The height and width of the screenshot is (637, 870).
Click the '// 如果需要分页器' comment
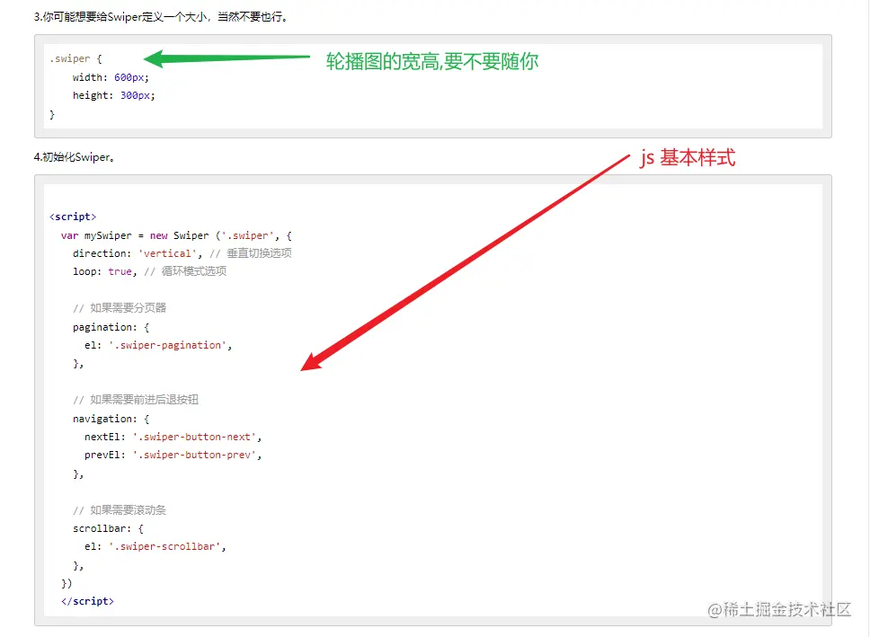120,308
